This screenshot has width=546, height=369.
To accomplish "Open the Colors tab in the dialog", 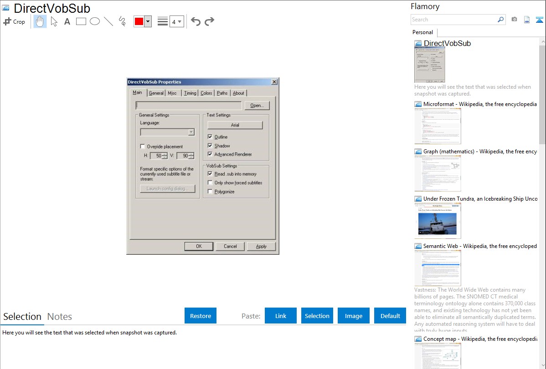I will [x=206, y=93].
